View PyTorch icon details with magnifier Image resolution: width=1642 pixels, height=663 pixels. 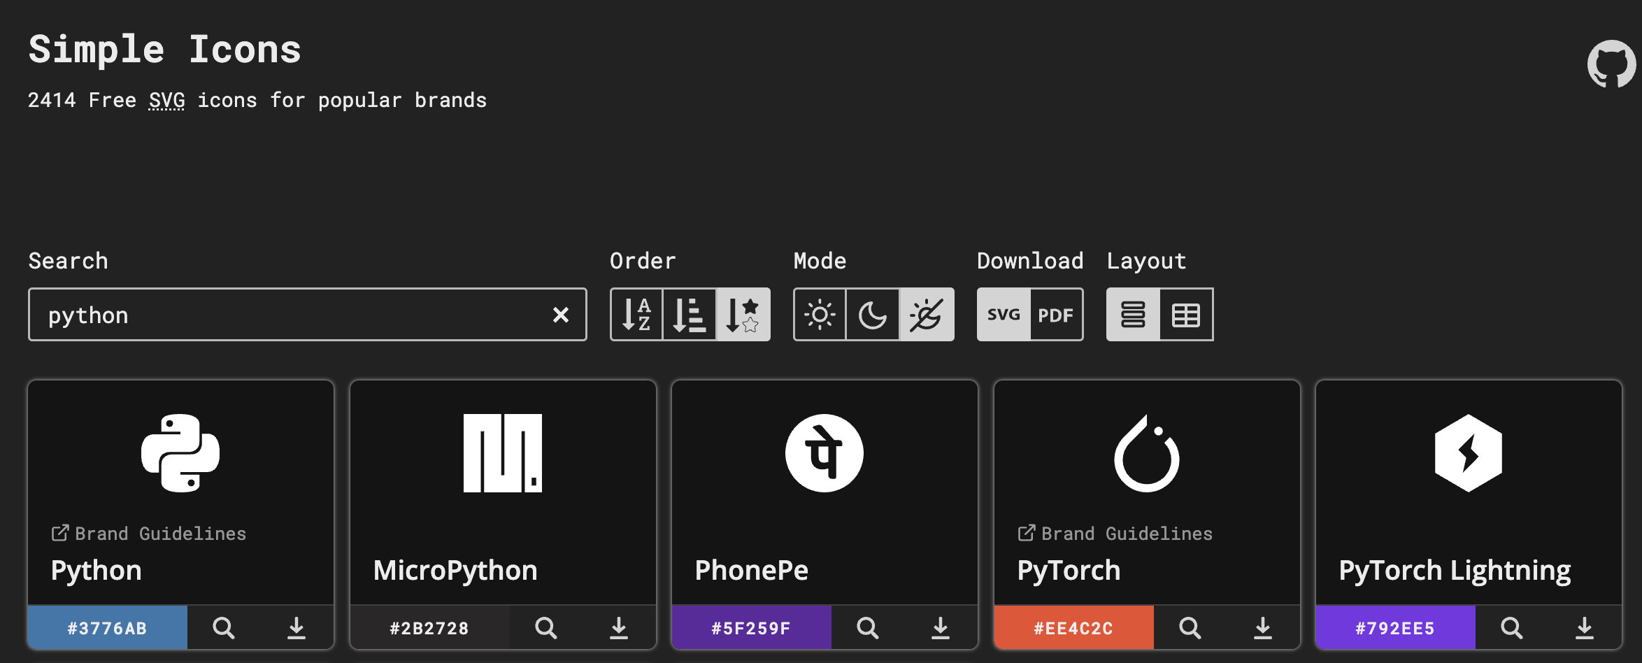1190,627
